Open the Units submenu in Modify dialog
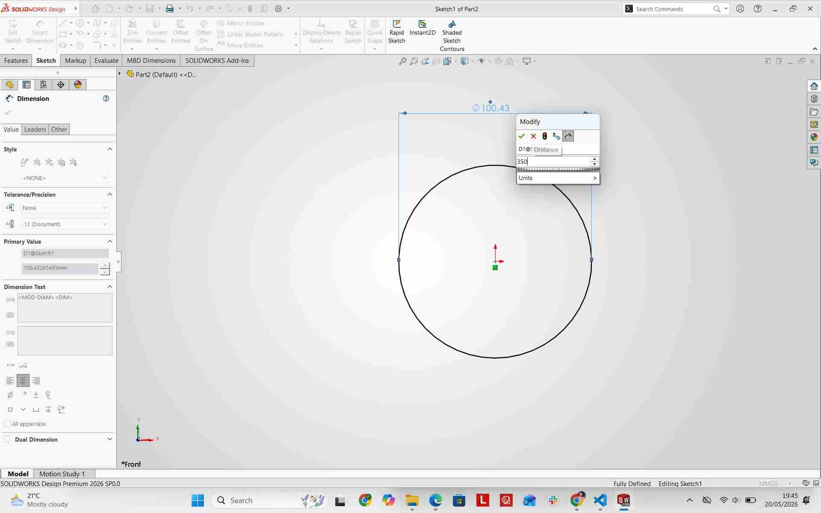The image size is (821, 513). [558, 178]
